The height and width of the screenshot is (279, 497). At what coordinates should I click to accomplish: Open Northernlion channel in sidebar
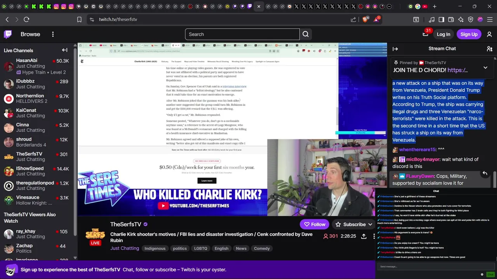[37, 98]
